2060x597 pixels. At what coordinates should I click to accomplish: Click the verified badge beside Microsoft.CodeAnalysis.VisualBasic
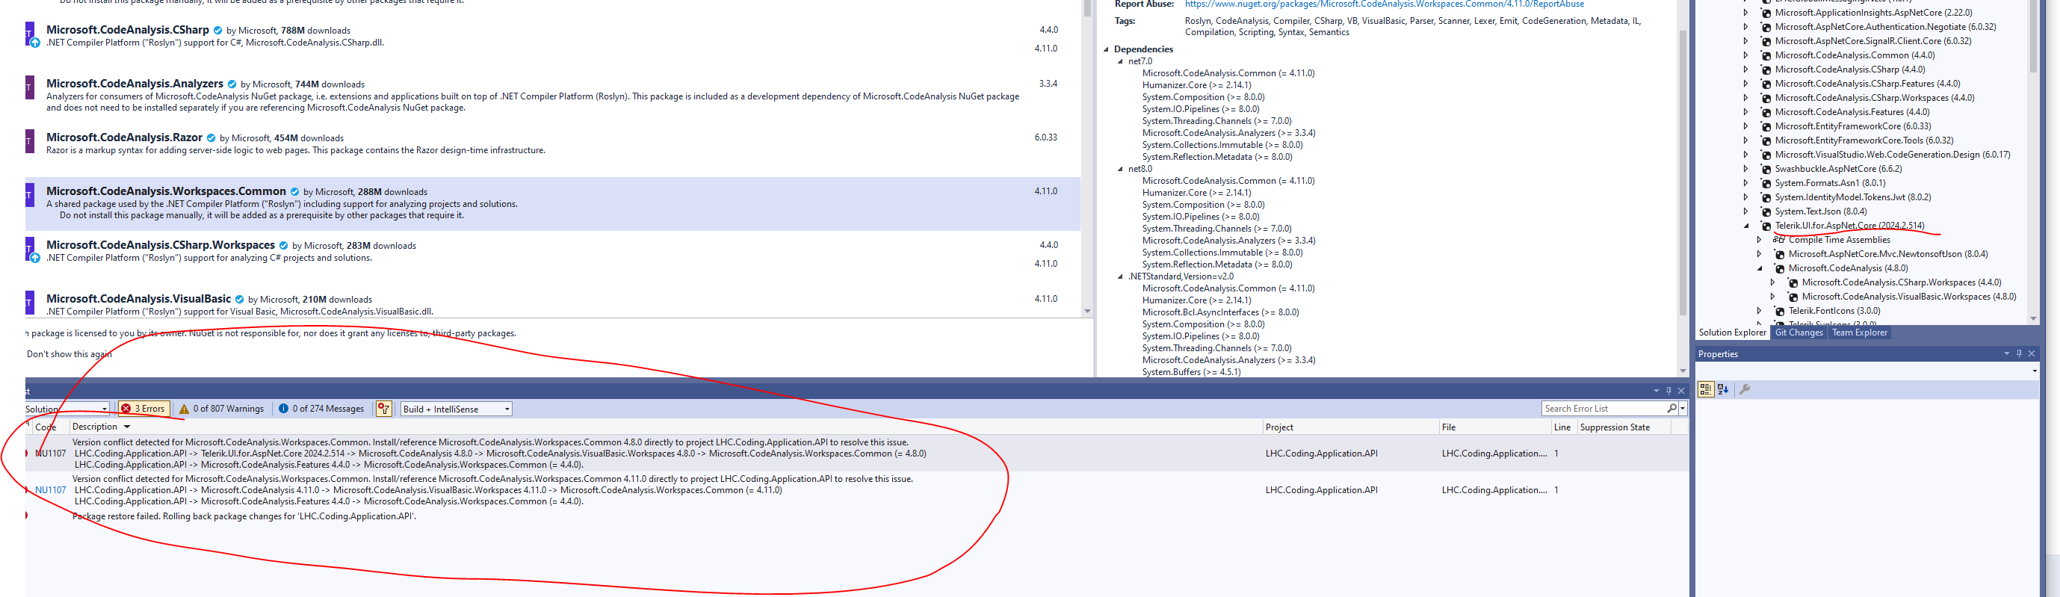(x=239, y=300)
